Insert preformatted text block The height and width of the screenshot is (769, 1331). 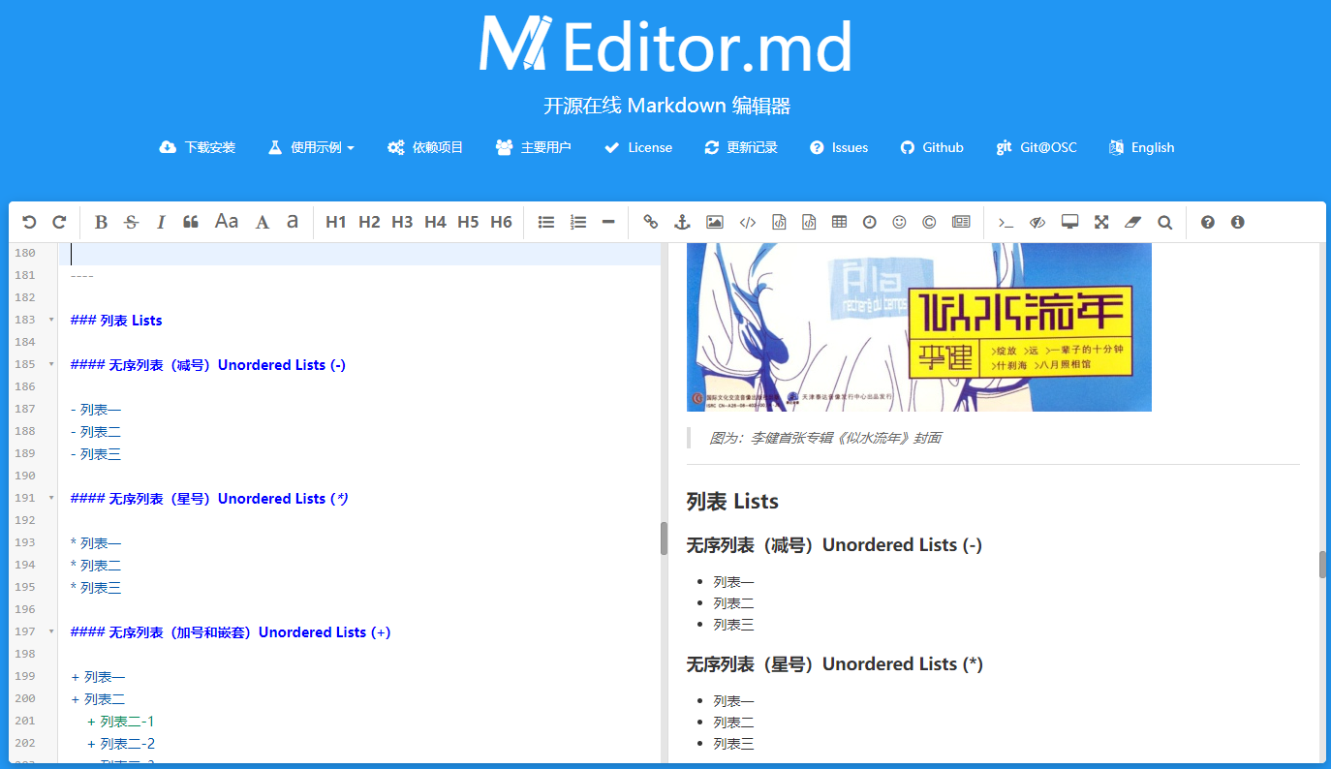[778, 222]
